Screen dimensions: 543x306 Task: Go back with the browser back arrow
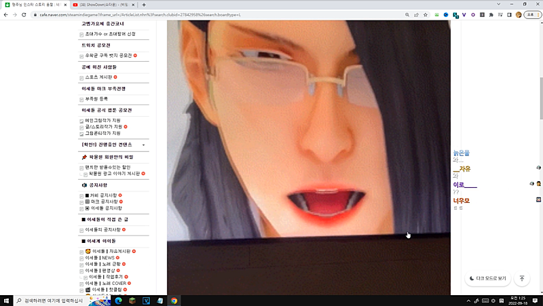point(6,15)
